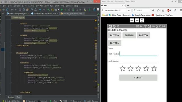Click the eyedropper icon in browser toolbar
Screen dimensions: 182x102
(175, 10)
